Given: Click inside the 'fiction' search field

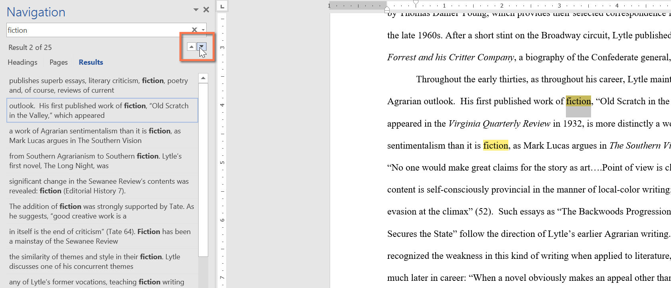Looking at the screenshot, I should tap(96, 30).
